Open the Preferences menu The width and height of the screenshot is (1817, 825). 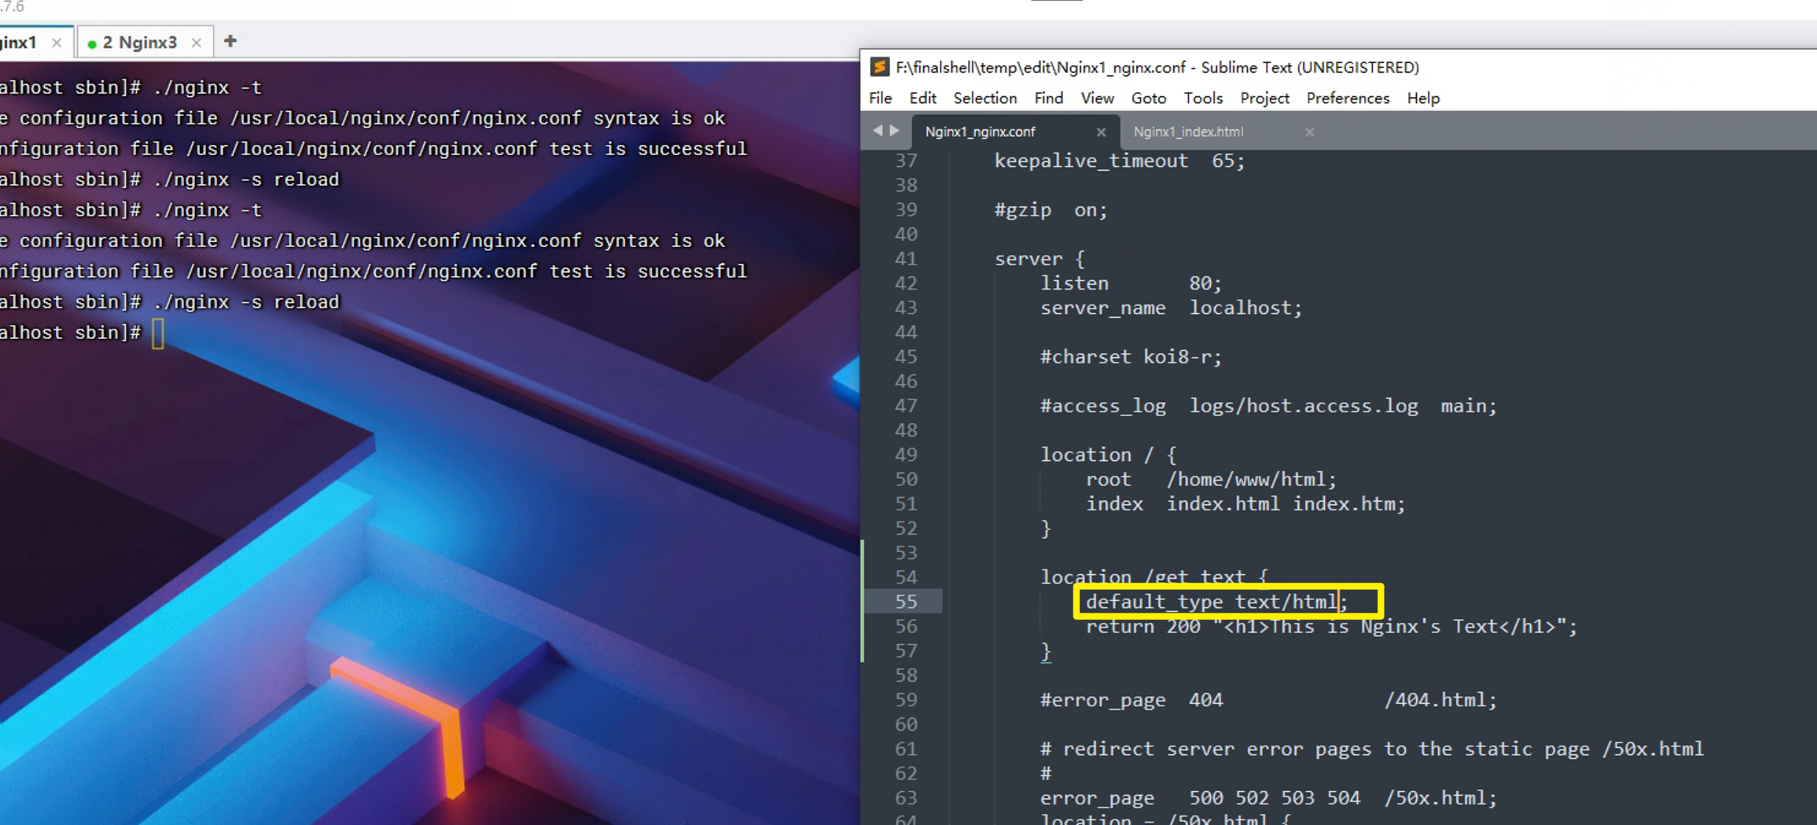click(x=1347, y=98)
